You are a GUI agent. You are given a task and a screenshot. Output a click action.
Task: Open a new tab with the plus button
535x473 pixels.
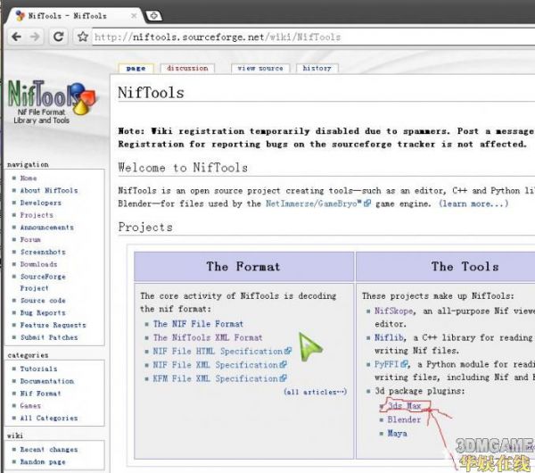[153, 15]
